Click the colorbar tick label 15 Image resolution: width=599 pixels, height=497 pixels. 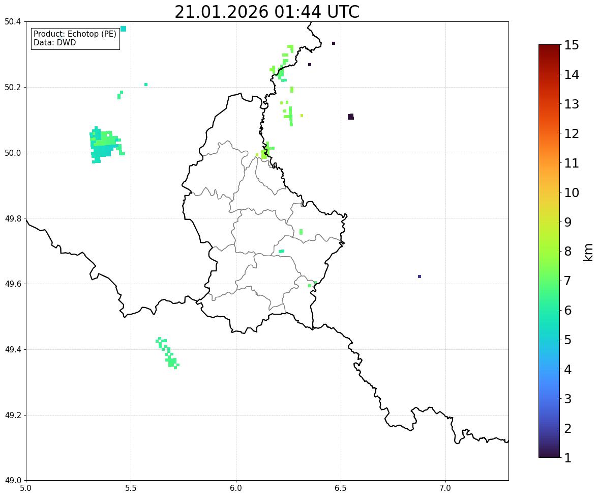pos(572,45)
